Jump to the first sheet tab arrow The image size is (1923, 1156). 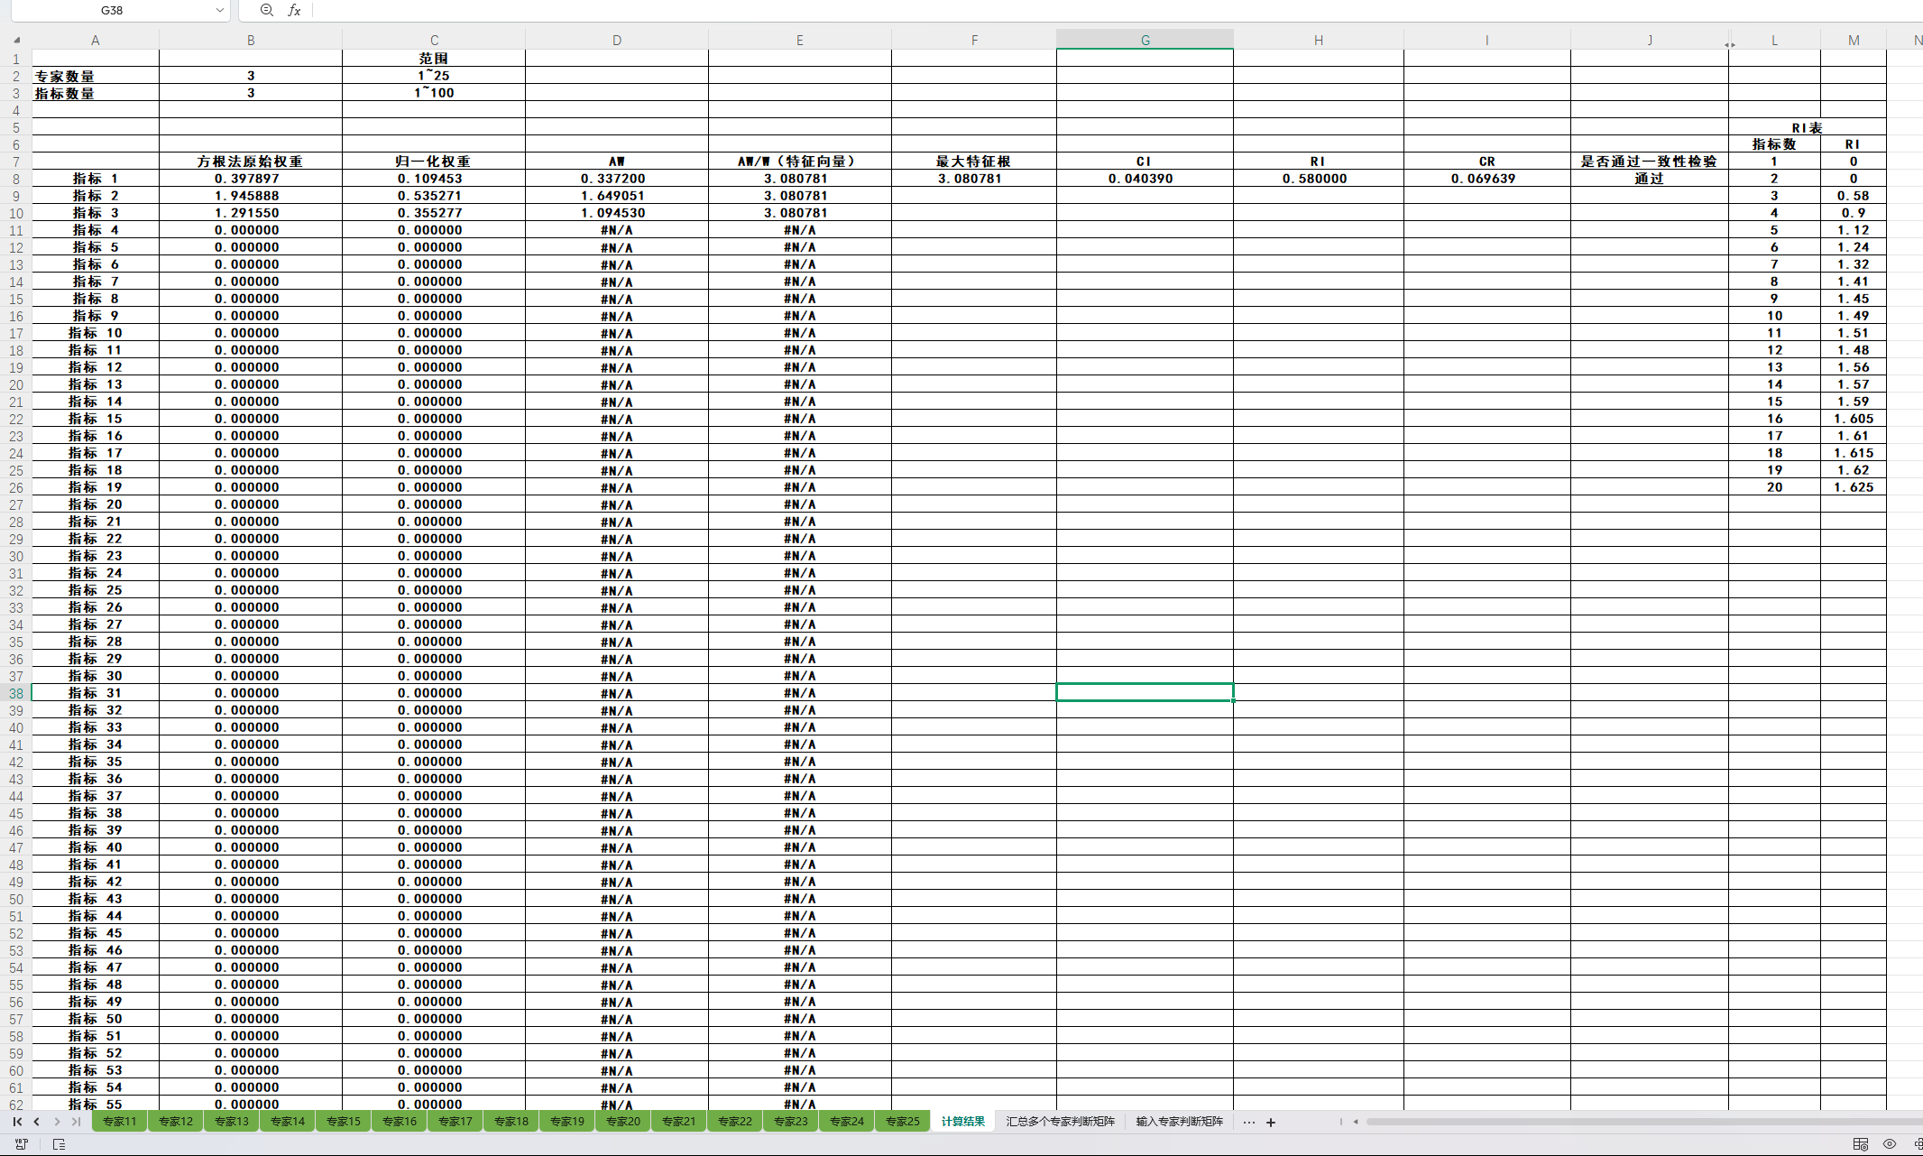[17, 1122]
